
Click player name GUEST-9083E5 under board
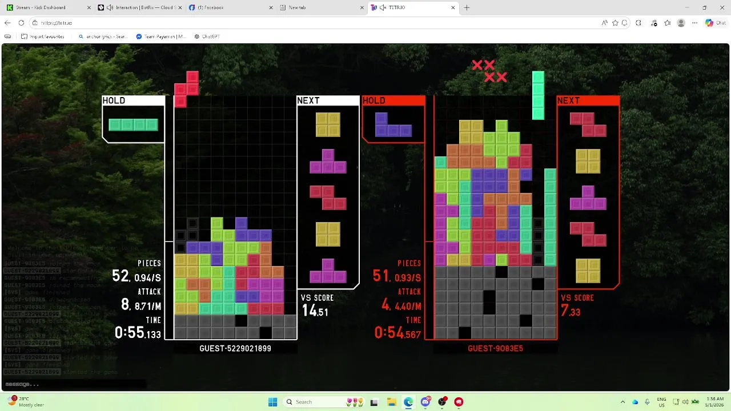click(x=495, y=348)
